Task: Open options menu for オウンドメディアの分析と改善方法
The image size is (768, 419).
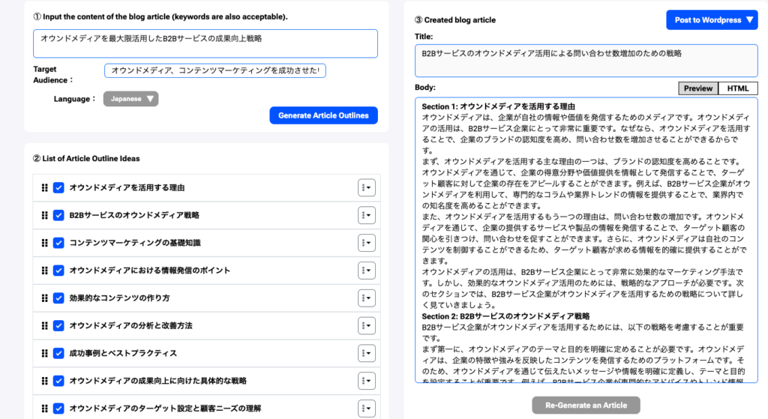Action: coord(366,326)
